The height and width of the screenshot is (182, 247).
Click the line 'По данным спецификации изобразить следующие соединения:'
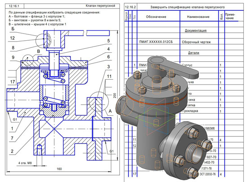(54, 12)
